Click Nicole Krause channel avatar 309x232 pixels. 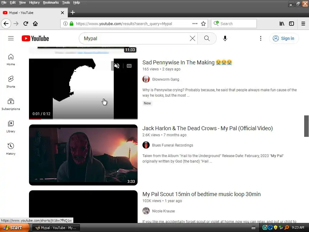pyautogui.click(x=146, y=211)
